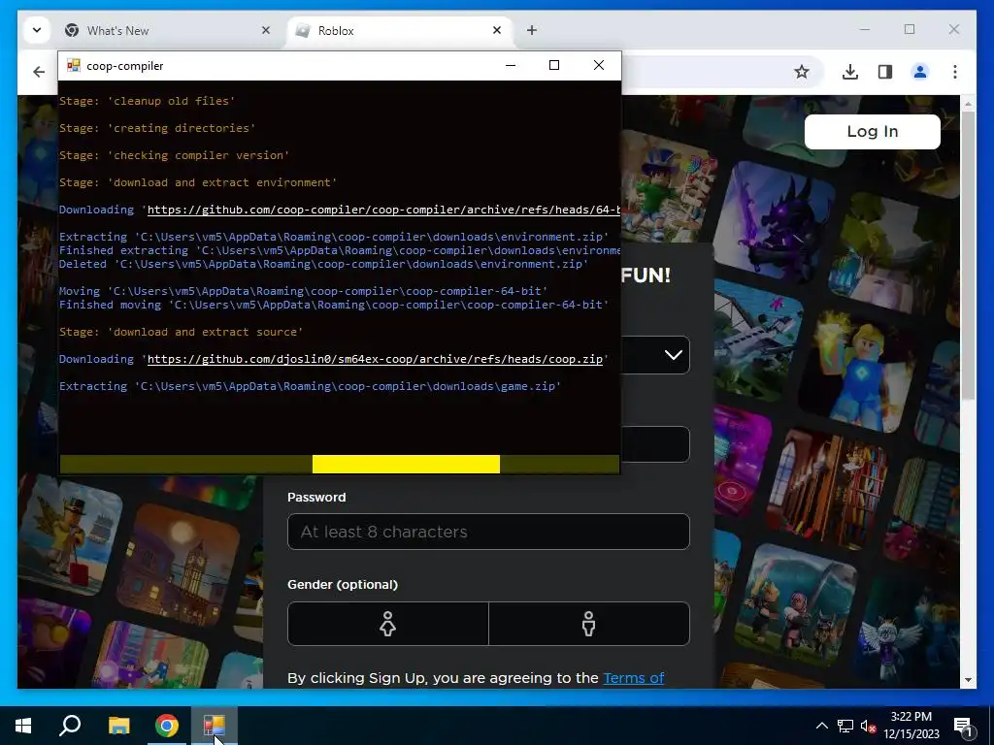The image size is (994, 745).
Task: Expand the birthday dropdown chevron
Action: point(674,355)
